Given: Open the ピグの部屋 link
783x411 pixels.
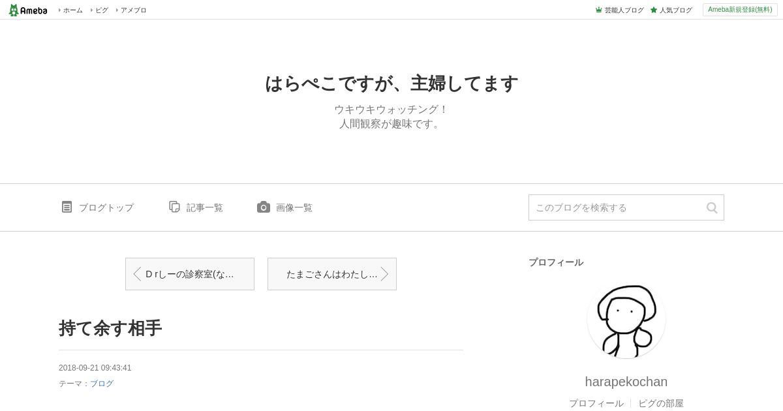Looking at the screenshot, I should (x=661, y=403).
